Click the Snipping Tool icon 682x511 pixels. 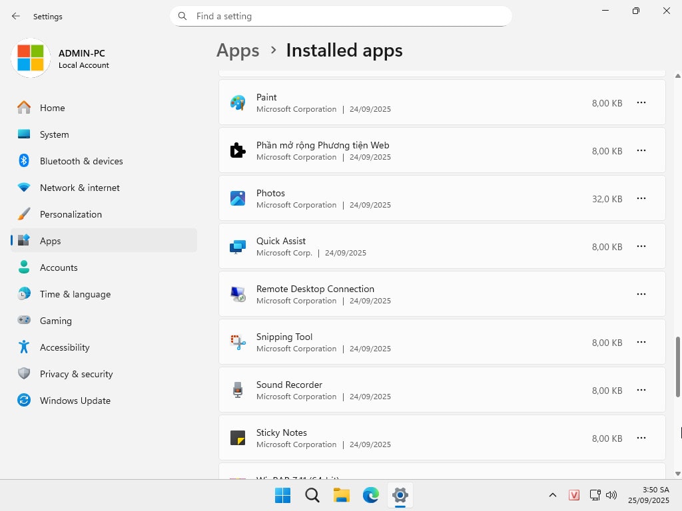click(238, 342)
